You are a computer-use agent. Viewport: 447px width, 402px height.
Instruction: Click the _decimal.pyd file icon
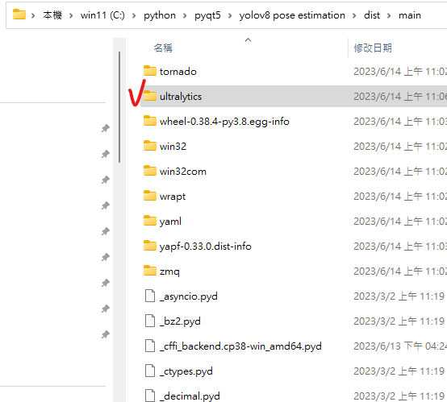tap(150, 396)
